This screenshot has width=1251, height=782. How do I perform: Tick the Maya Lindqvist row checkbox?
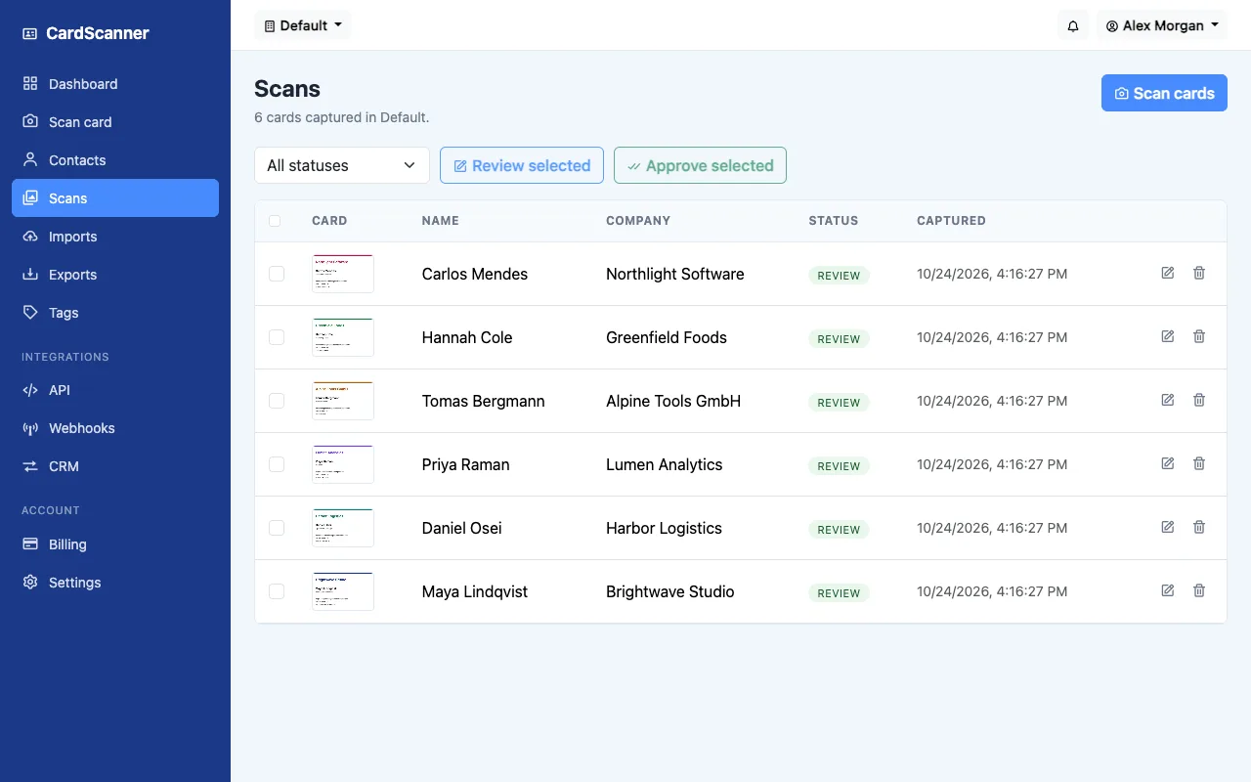tap(277, 591)
